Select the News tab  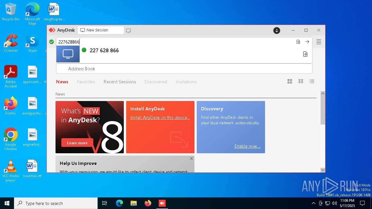(62, 82)
